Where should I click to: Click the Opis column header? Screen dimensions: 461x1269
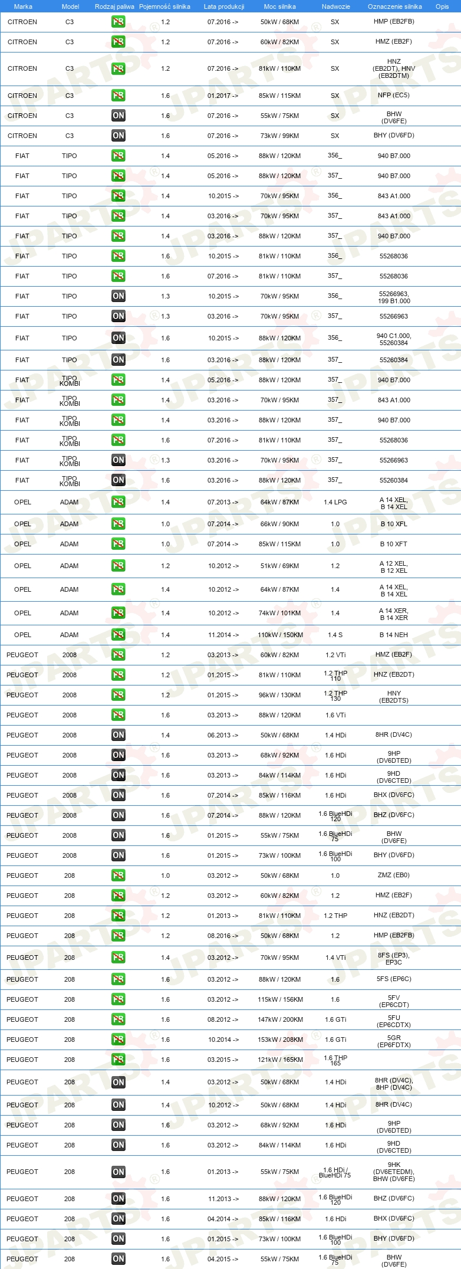442,6
